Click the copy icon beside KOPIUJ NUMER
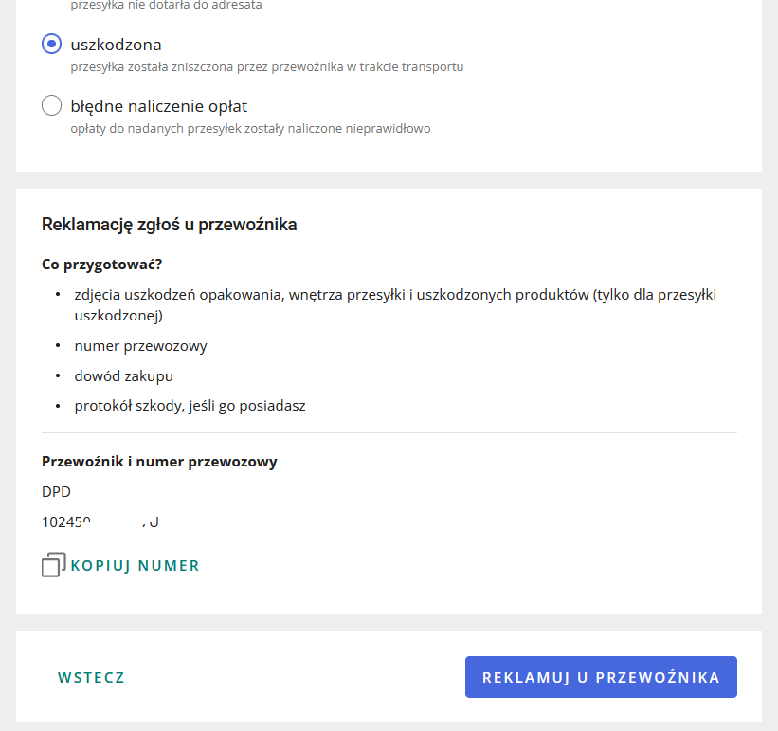 (54, 565)
